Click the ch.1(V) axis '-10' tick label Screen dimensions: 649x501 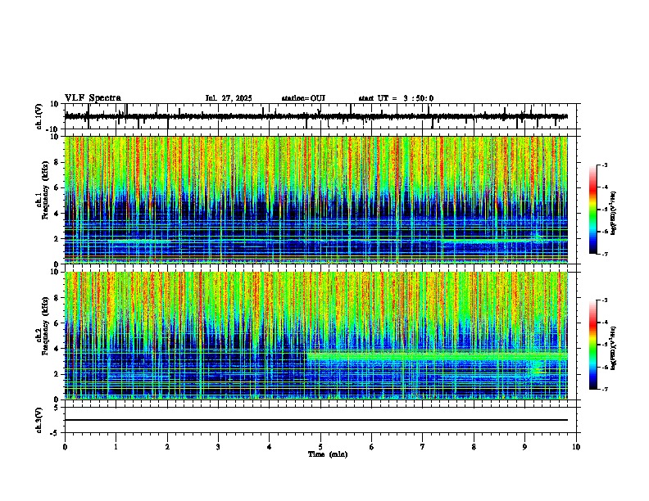pos(53,129)
